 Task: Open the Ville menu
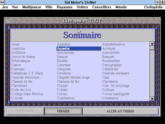(x=49, y=7)
